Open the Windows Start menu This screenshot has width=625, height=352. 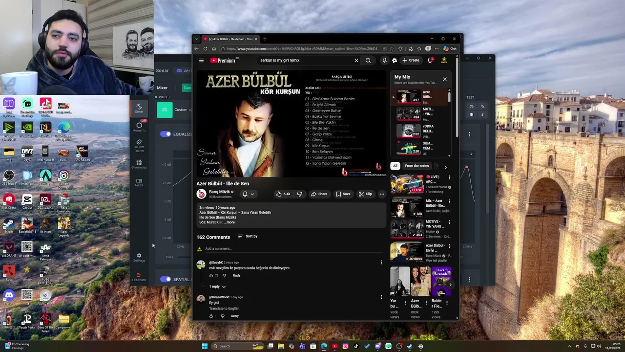pos(205,346)
